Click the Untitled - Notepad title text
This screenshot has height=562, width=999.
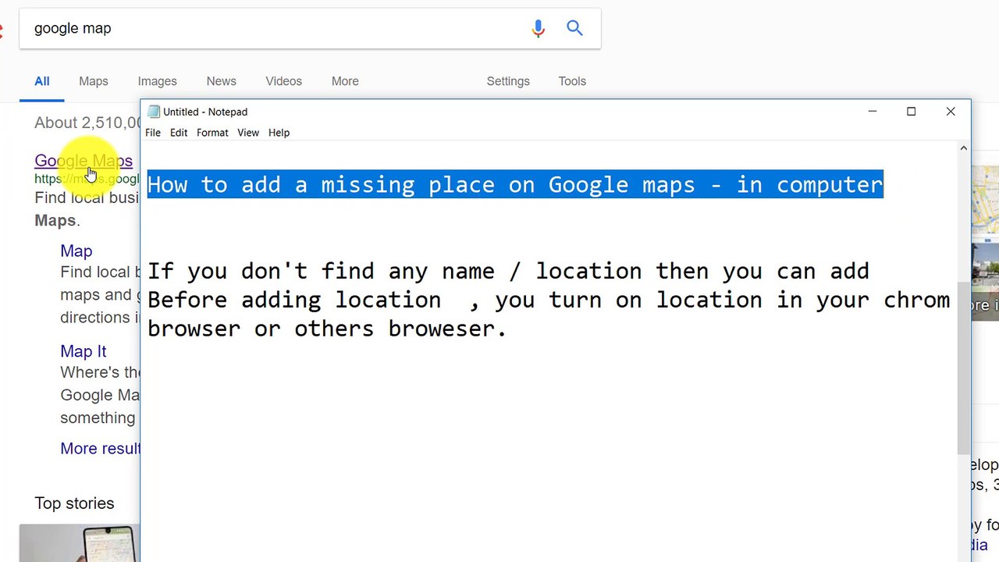pyautogui.click(x=205, y=112)
